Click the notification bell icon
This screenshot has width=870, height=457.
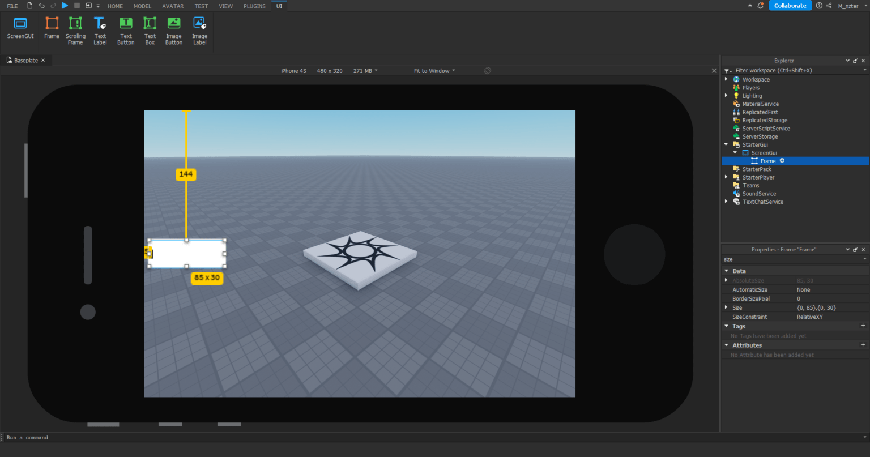click(x=760, y=5)
